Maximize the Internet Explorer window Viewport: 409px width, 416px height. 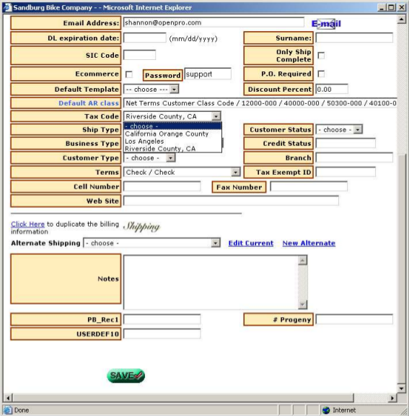[391, 7]
